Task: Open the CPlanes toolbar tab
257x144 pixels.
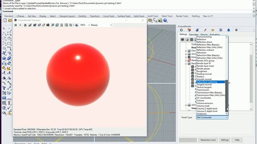Action: [x=20, y=16]
